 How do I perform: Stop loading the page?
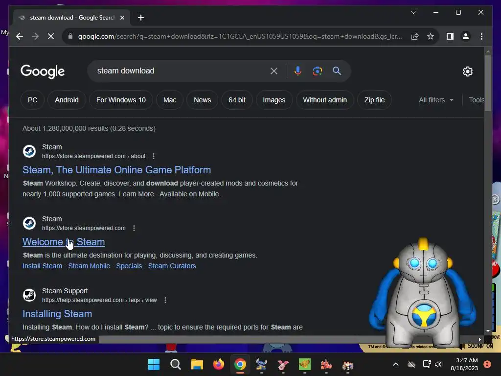click(51, 36)
